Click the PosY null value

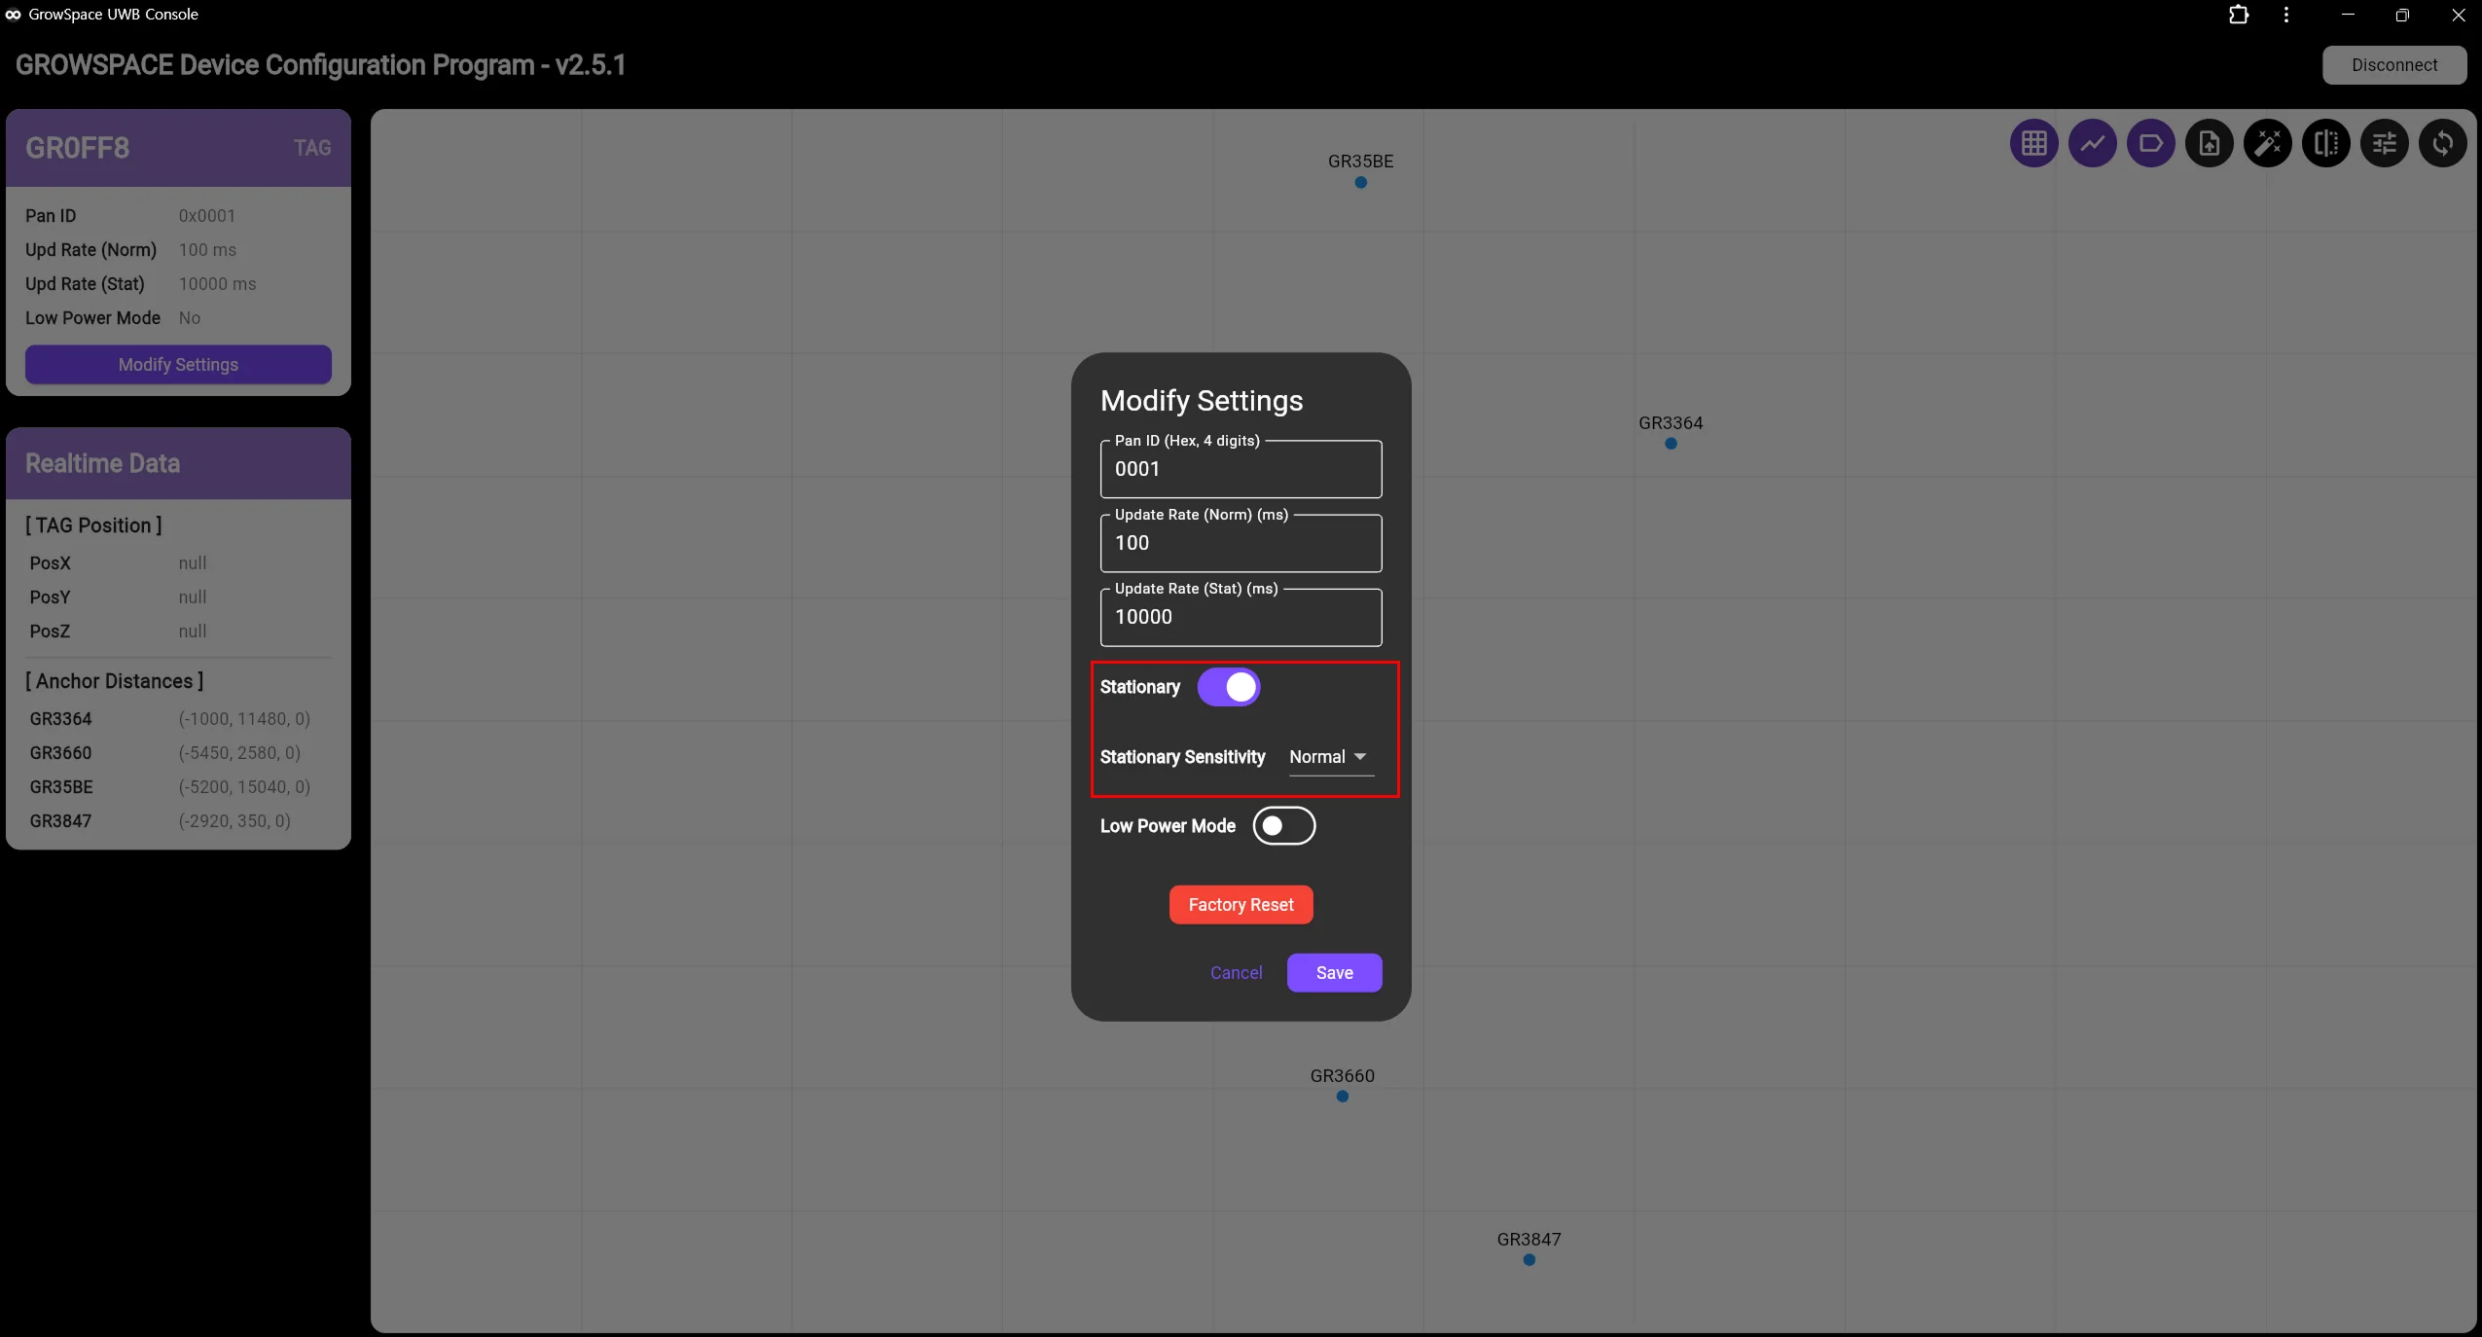coord(193,597)
